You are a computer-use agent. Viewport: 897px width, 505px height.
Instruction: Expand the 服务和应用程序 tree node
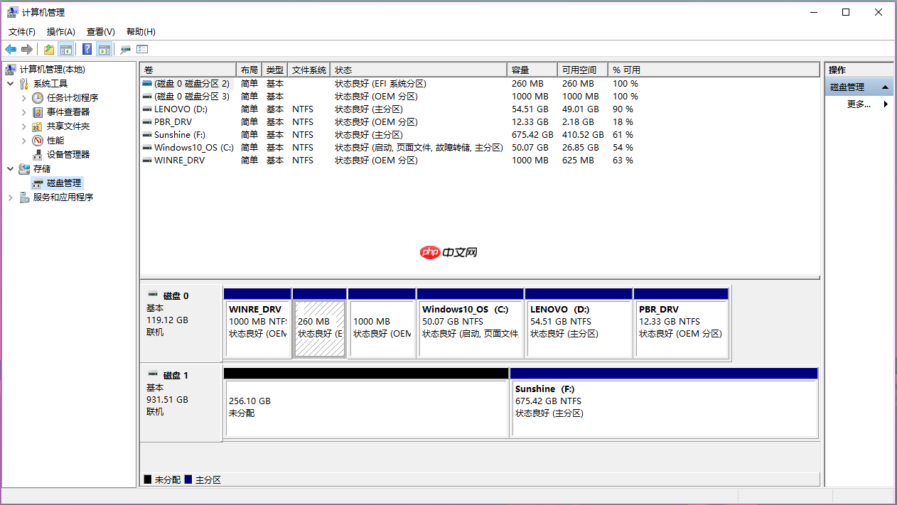tap(11, 197)
